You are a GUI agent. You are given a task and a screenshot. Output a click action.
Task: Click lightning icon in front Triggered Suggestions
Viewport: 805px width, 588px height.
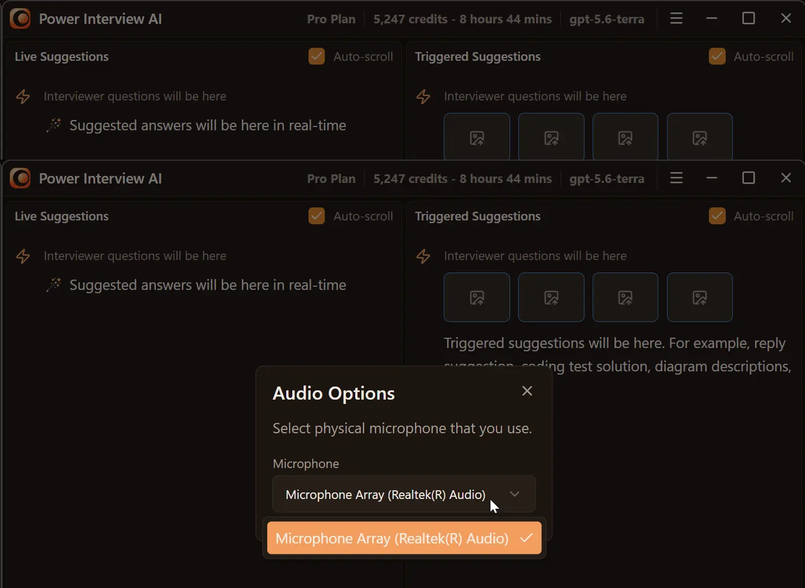click(x=423, y=256)
